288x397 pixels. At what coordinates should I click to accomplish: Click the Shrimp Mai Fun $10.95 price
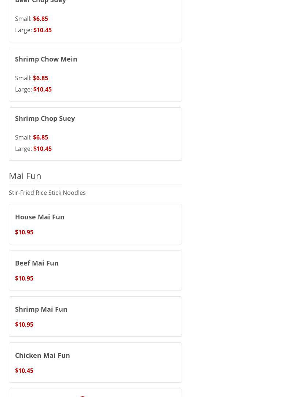tap(24, 324)
